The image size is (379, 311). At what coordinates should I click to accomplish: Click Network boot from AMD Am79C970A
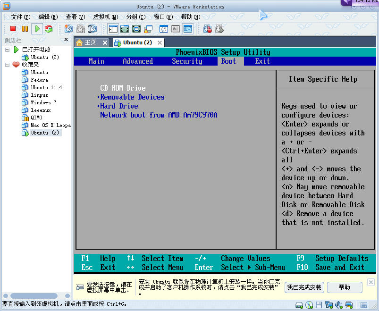pos(159,115)
